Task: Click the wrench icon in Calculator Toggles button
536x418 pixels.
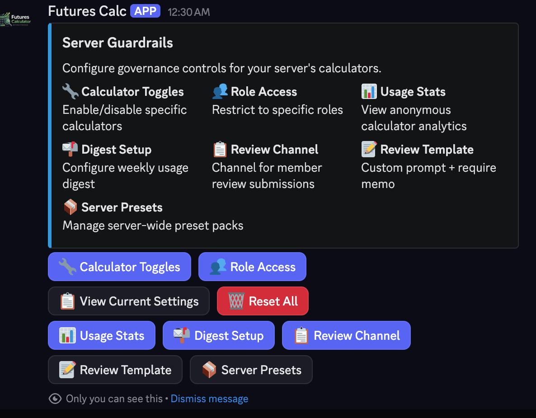Action: pos(67,267)
